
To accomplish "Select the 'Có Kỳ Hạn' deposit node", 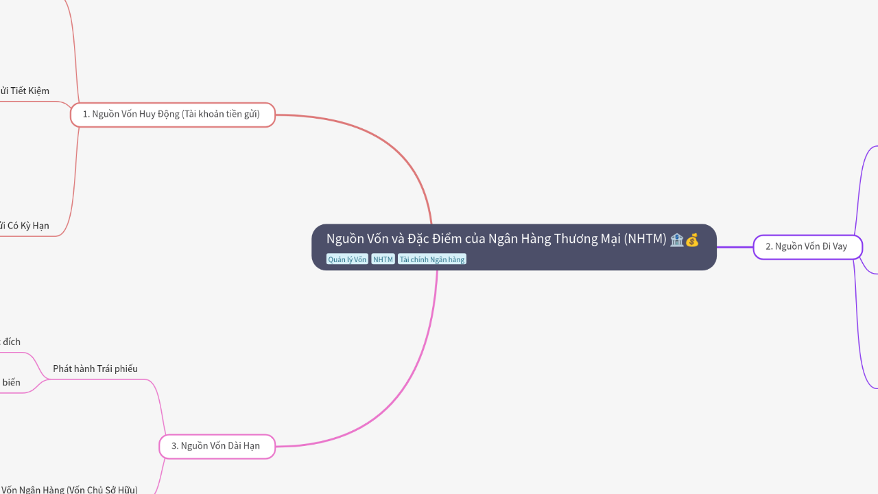I will 24,225.
